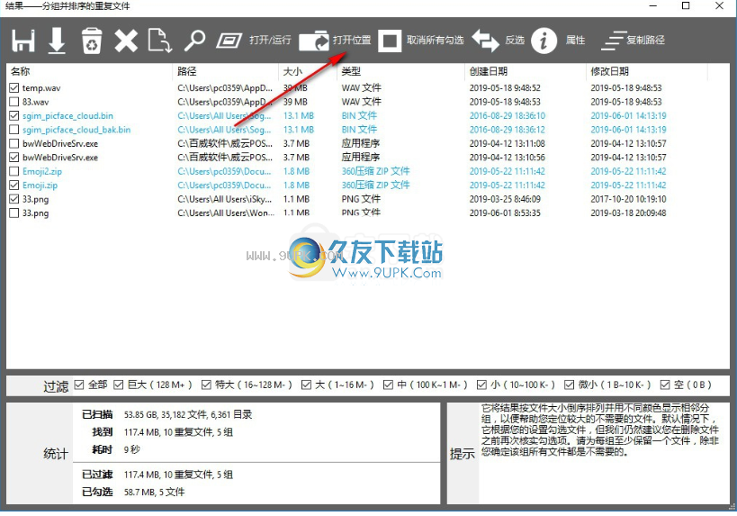Viewport: 737px width, 516px height.
Task: Click creation date 2016-08-29 18:36:10
Action: [x=508, y=115]
